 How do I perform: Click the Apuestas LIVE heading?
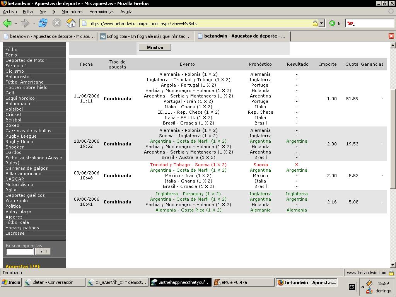pyautogui.click(x=23, y=266)
